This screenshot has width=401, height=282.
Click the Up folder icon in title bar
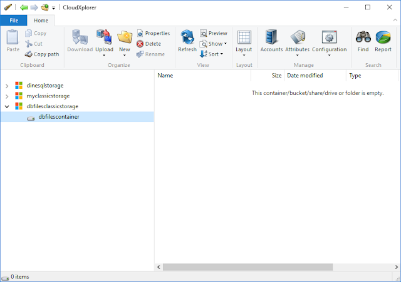coord(44,8)
